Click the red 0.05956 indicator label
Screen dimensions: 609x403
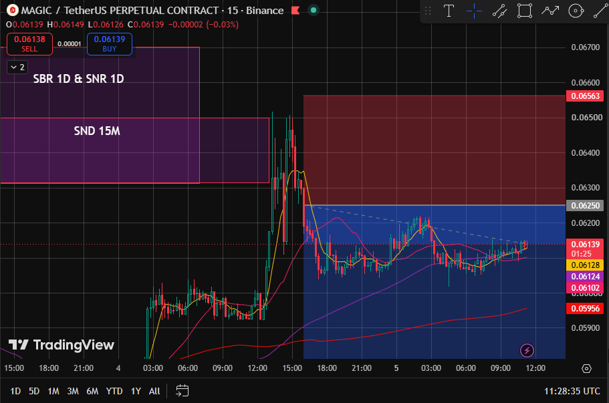[585, 309]
